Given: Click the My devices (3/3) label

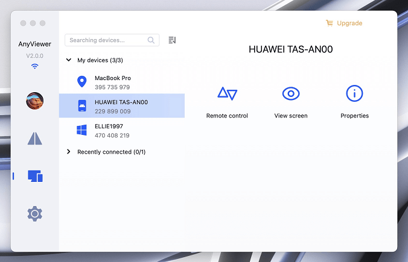Looking at the screenshot, I should pos(100,60).
